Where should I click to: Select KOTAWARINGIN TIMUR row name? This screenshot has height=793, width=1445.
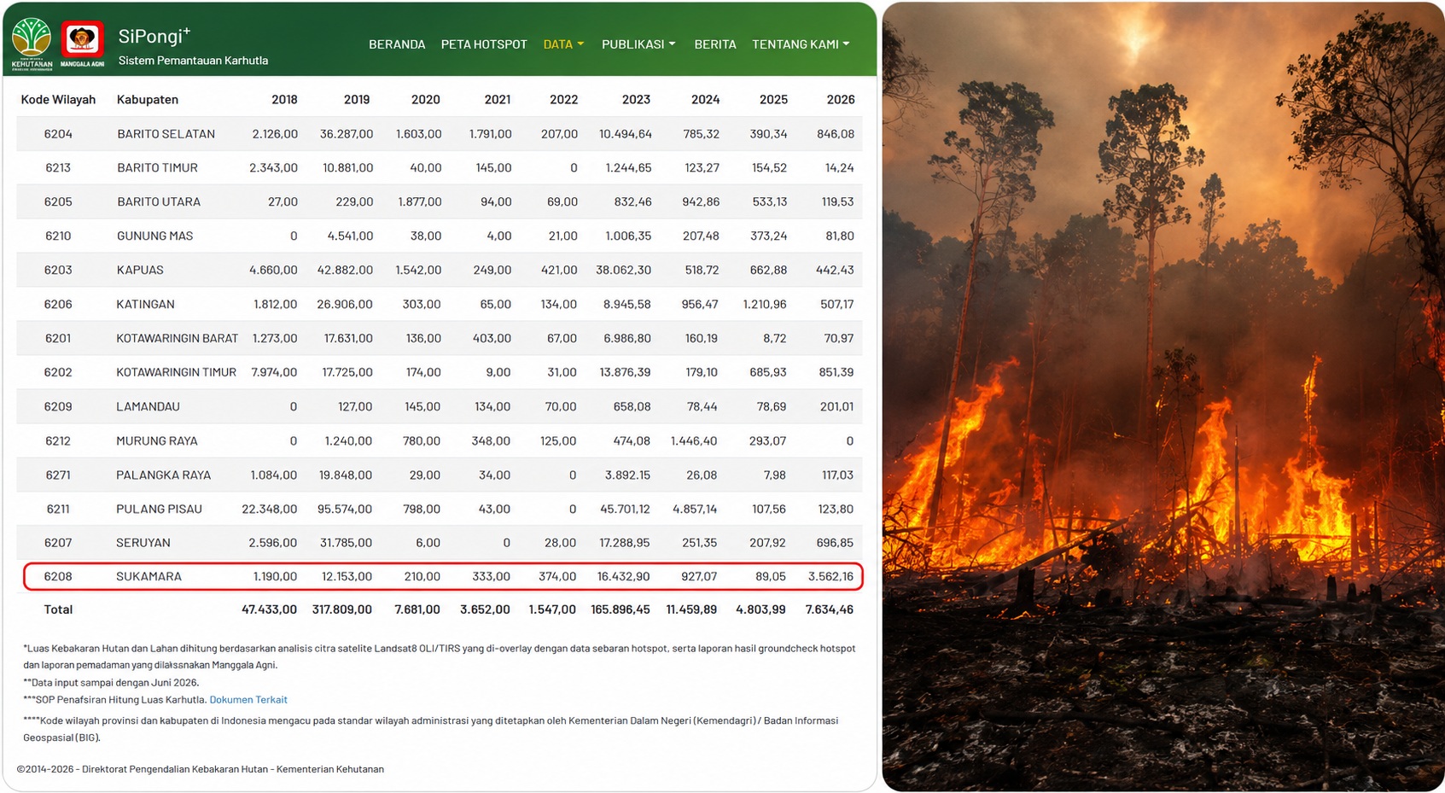click(176, 373)
